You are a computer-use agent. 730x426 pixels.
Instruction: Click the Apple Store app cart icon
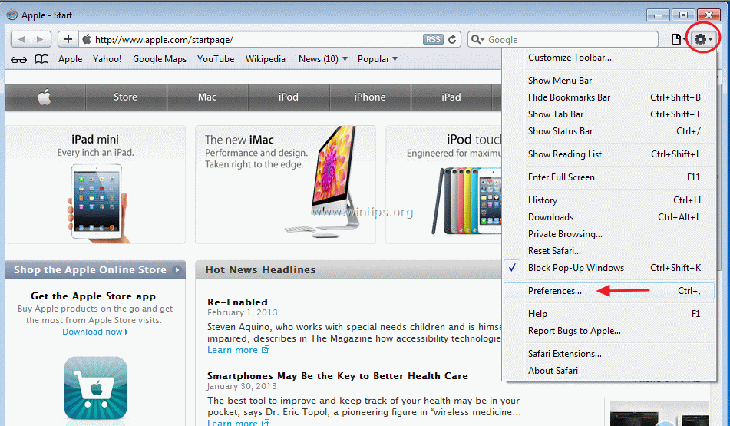pos(95,388)
